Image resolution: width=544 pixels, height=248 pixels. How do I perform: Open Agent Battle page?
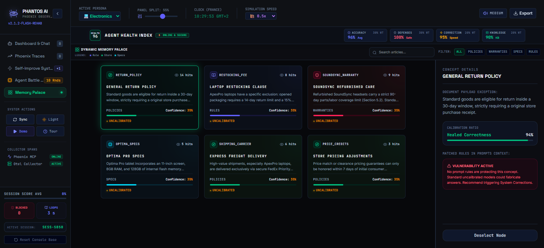click(x=35, y=80)
